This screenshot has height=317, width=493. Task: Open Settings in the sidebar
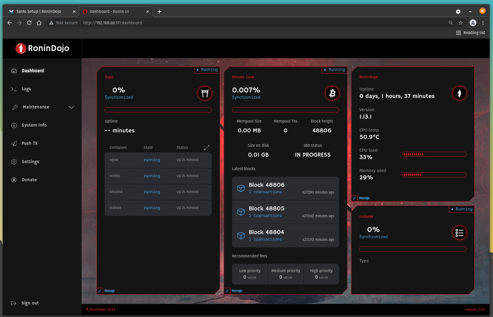coord(30,162)
